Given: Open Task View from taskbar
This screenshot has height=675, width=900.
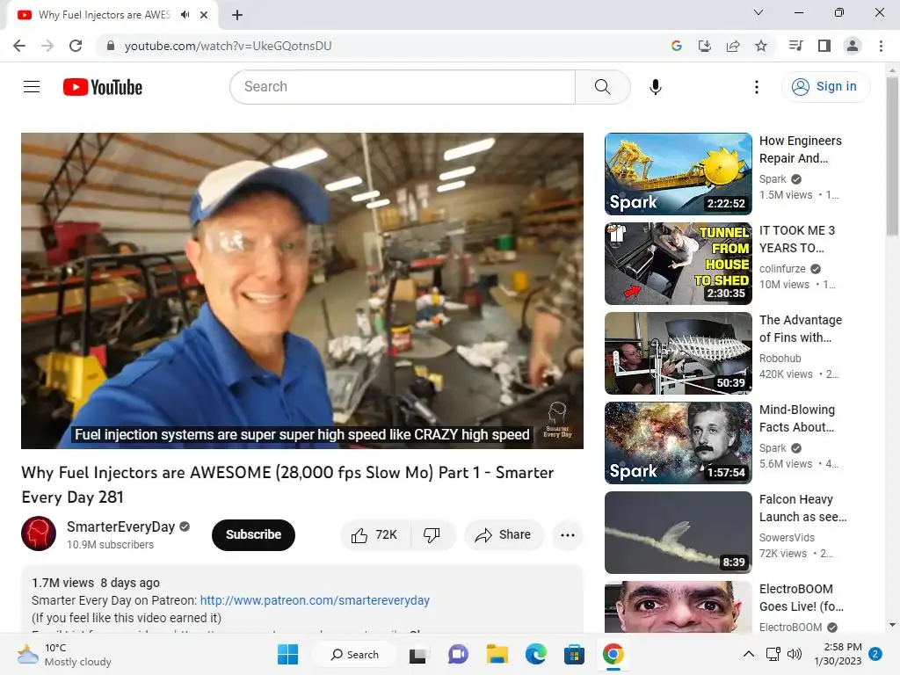Looking at the screenshot, I should coord(417,654).
